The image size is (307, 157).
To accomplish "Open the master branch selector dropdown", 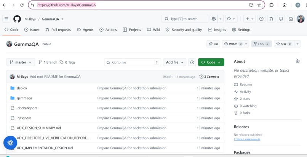I will (21, 62).
